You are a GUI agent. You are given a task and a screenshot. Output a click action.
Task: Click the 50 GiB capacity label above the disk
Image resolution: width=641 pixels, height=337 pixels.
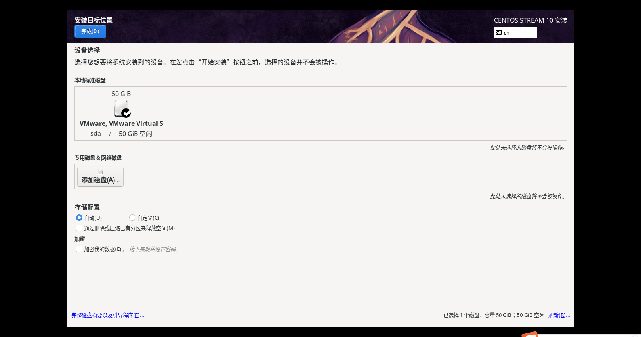click(121, 94)
